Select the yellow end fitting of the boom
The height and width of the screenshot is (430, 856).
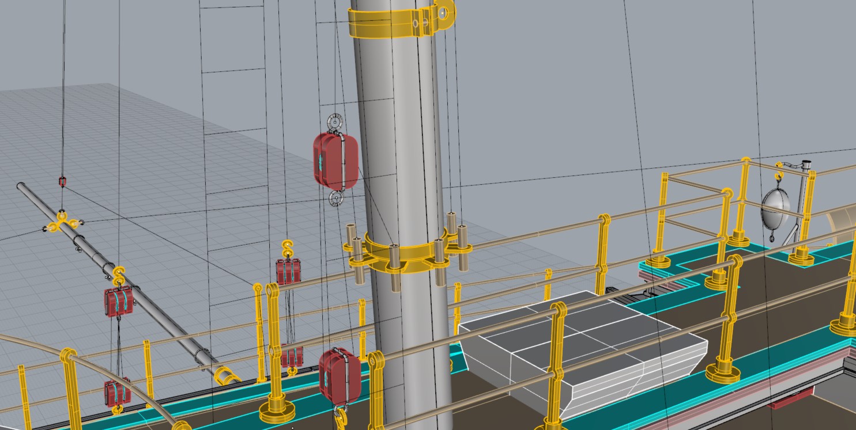227,376
